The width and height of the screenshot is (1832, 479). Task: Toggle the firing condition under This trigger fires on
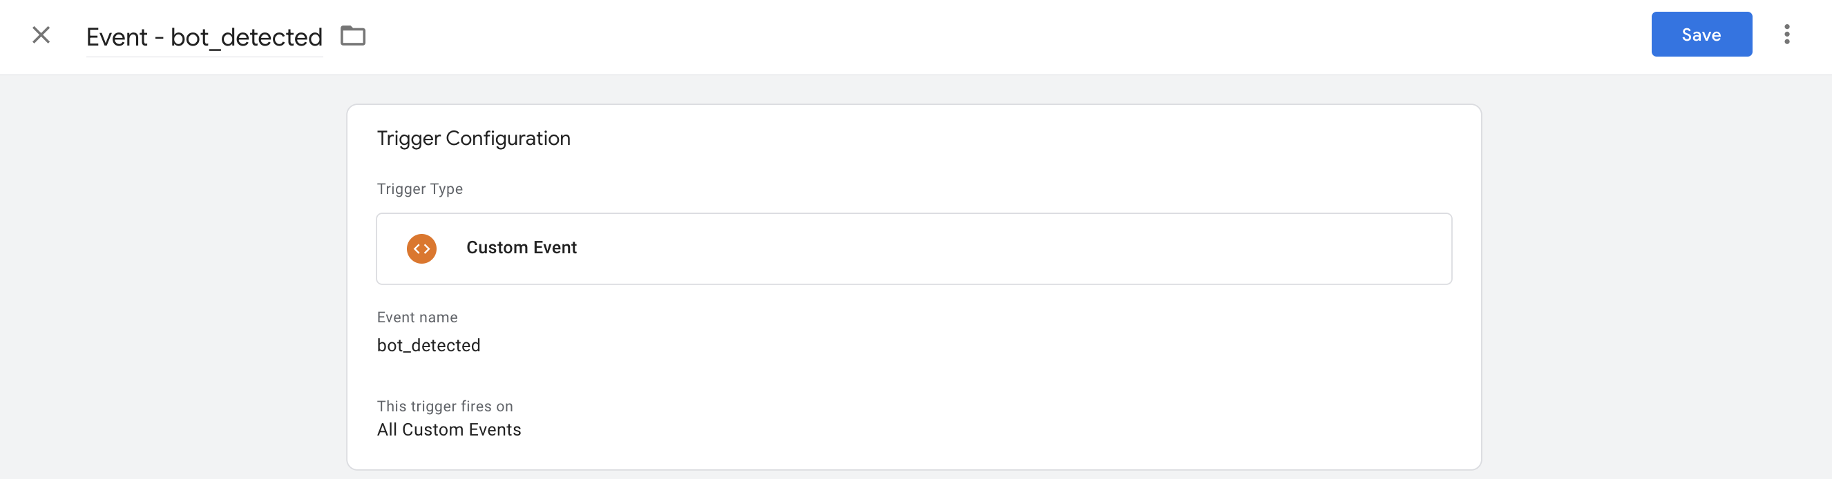[450, 429]
